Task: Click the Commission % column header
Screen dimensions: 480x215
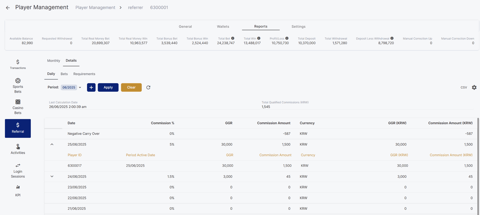Action: 162,123
